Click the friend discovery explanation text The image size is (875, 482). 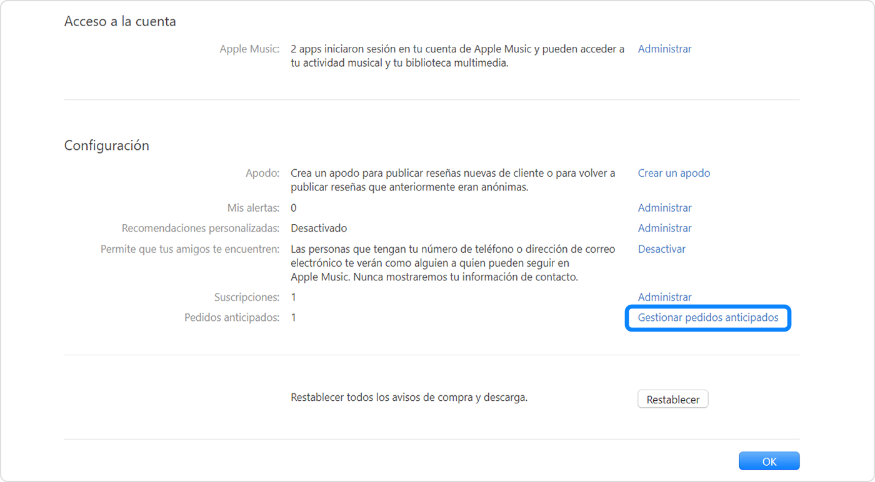click(x=452, y=262)
